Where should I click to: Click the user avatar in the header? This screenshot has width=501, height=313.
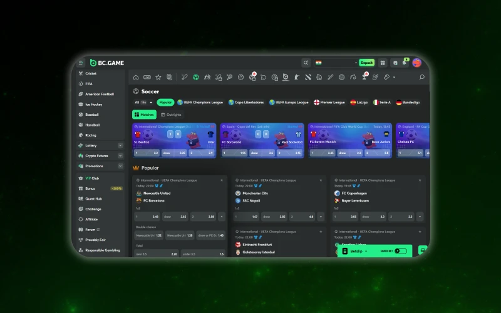click(x=417, y=63)
